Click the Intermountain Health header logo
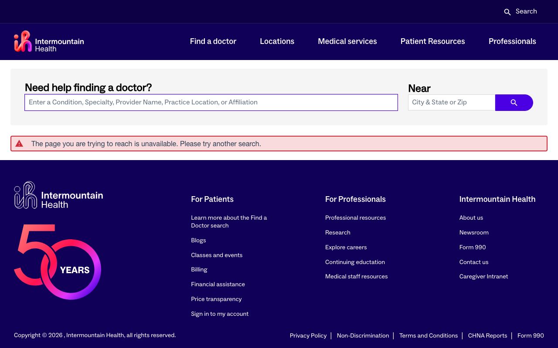Image resolution: width=558 pixels, height=348 pixels. (49, 42)
